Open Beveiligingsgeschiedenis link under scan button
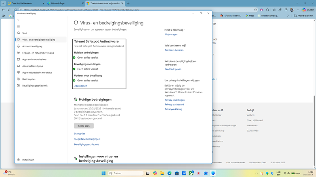Screen dimensions: 316x177 click(x=87, y=144)
